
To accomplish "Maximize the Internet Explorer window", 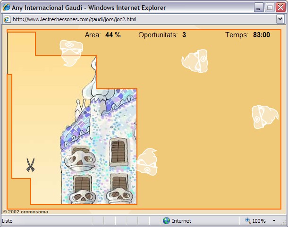I will click(x=270, y=8).
